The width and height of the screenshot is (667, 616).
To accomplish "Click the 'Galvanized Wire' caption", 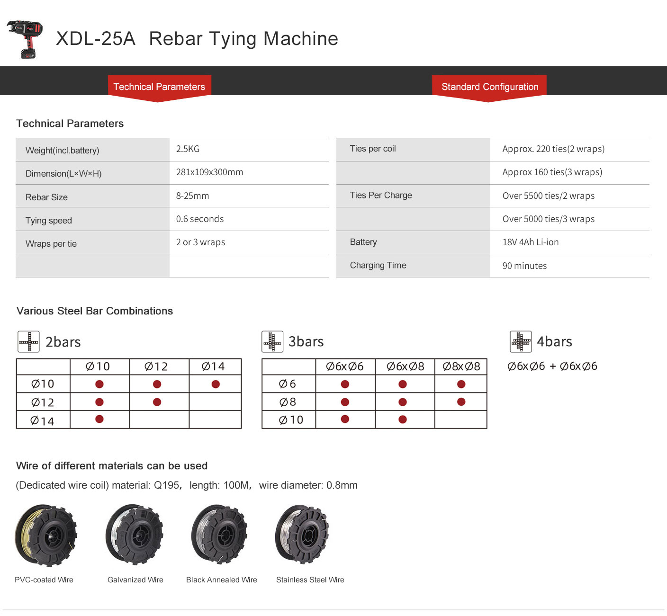I will 135,580.
